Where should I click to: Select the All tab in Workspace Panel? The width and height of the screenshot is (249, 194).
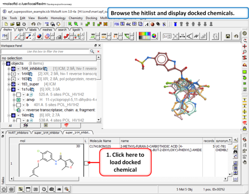pyautogui.click(x=10, y=126)
